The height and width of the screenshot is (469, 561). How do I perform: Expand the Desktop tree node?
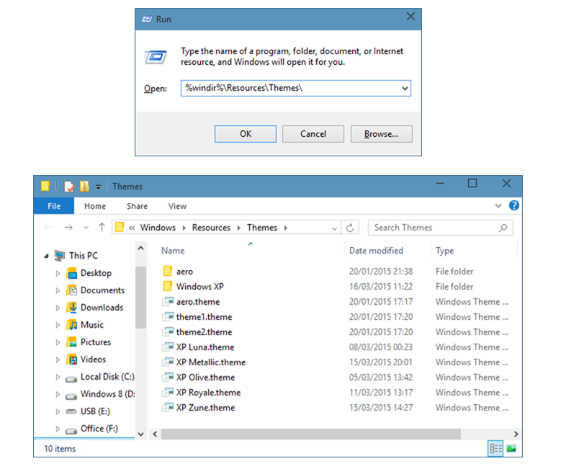click(58, 274)
